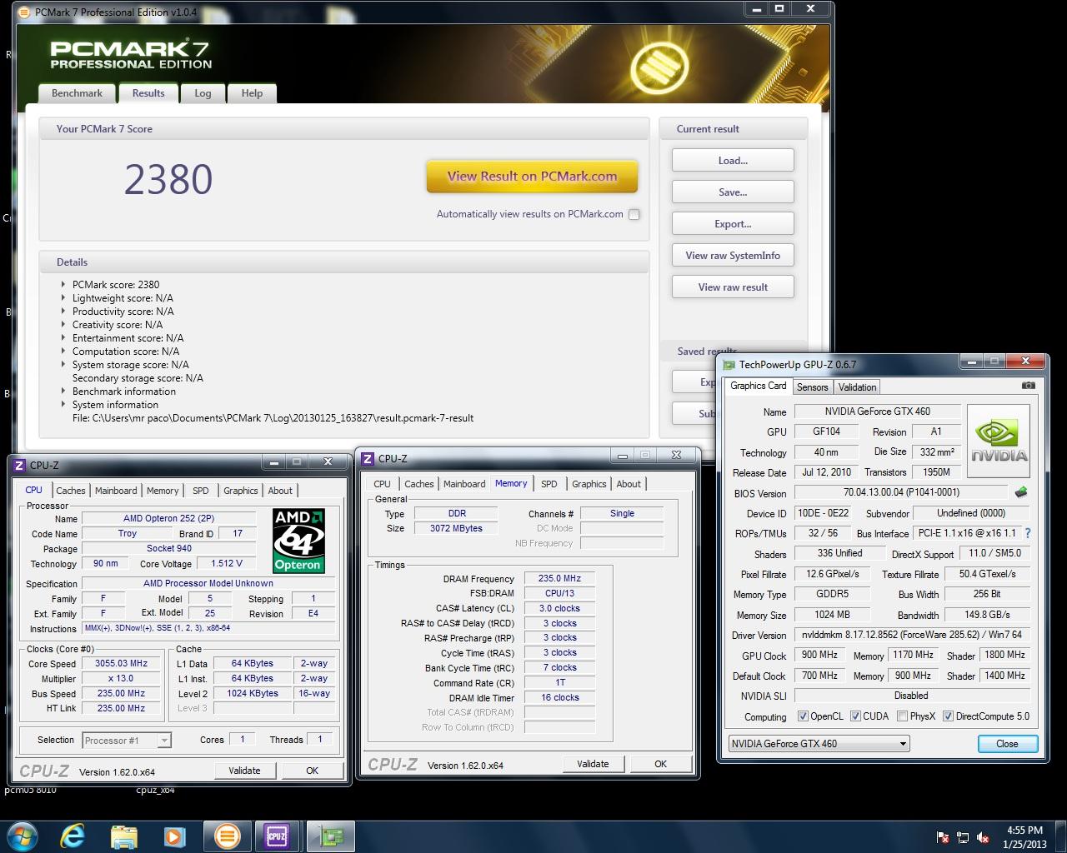Click the Load... button
Screen dimensions: 1067x853
[x=733, y=161]
